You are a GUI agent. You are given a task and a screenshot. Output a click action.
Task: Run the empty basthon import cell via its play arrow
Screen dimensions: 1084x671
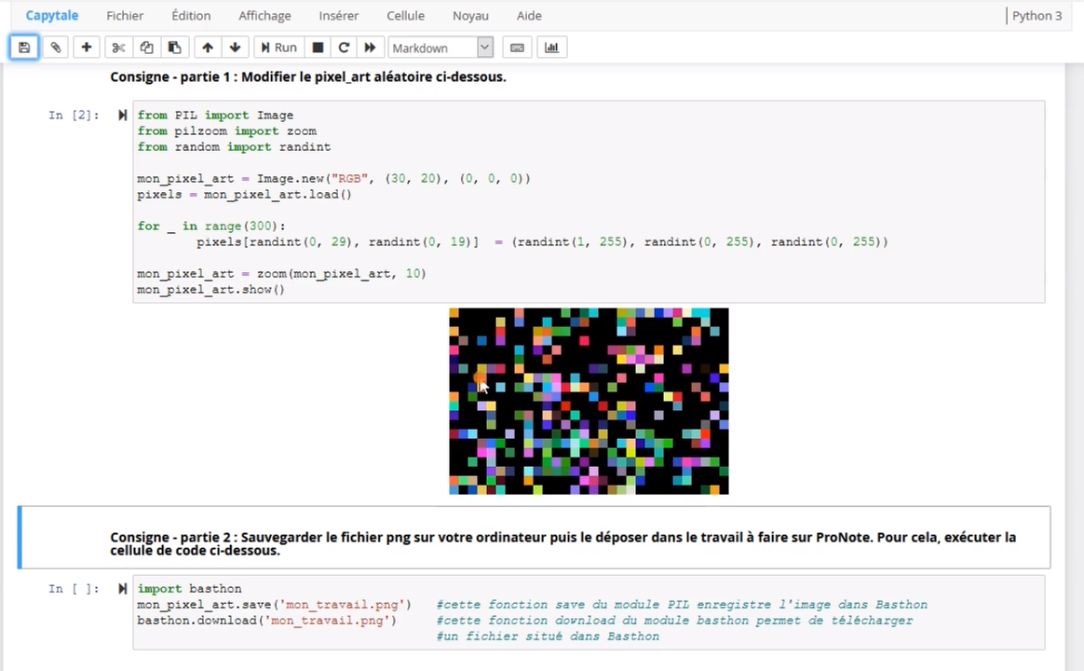point(122,588)
